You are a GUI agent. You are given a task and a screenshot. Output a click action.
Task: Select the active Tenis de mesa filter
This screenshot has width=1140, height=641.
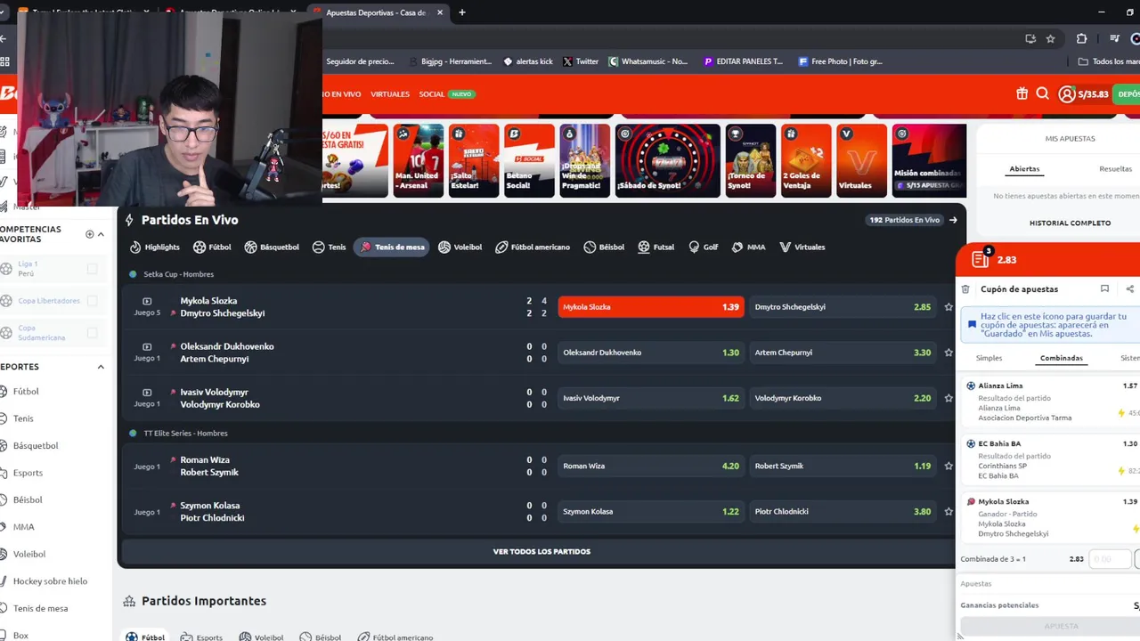coord(392,247)
